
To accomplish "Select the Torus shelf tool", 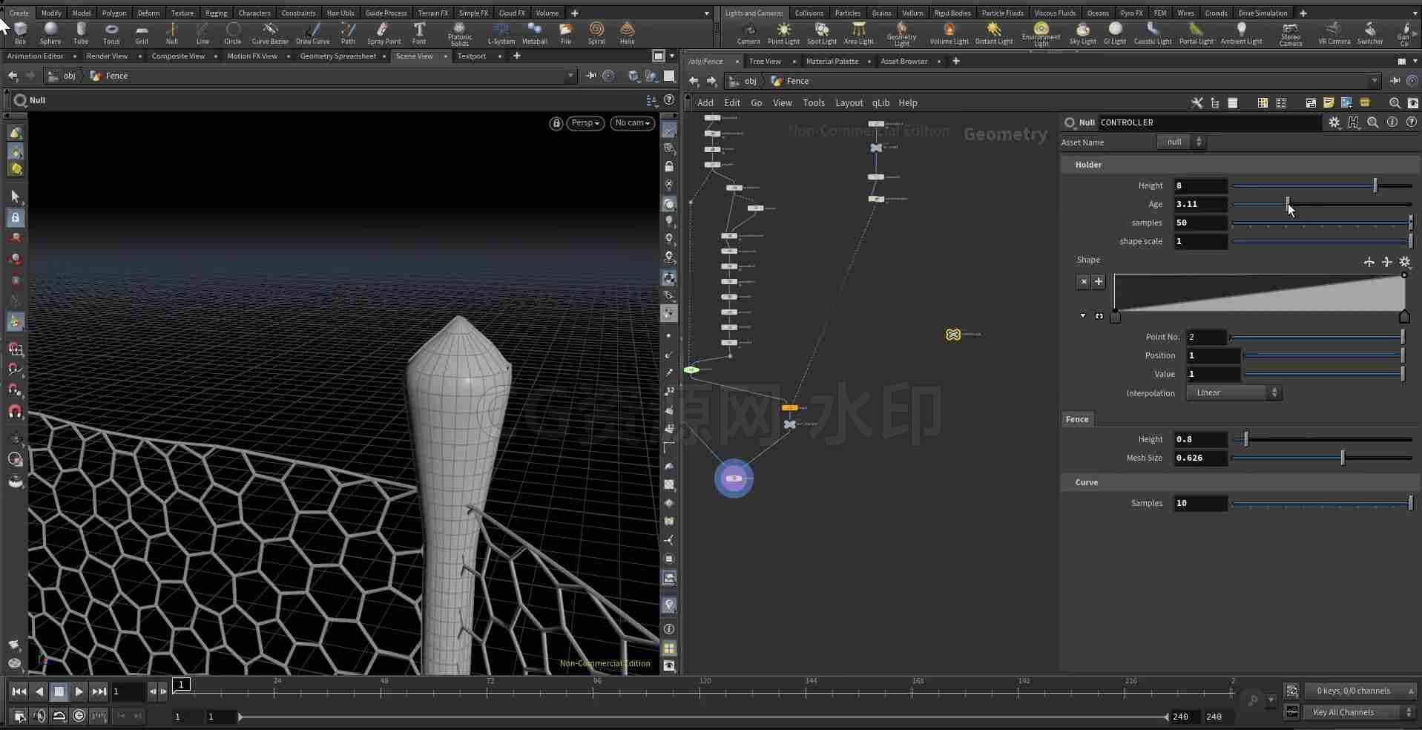I will click(x=111, y=33).
